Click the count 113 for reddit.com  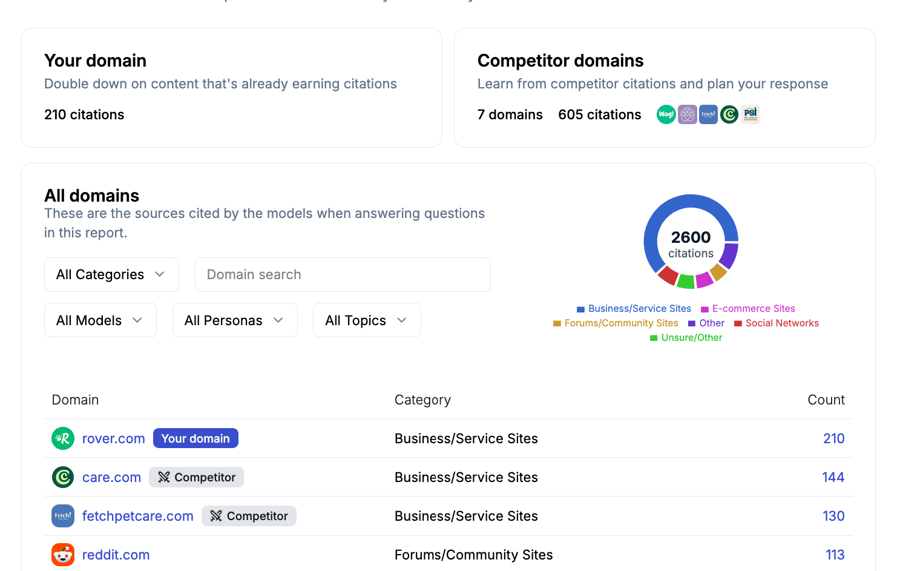835,555
